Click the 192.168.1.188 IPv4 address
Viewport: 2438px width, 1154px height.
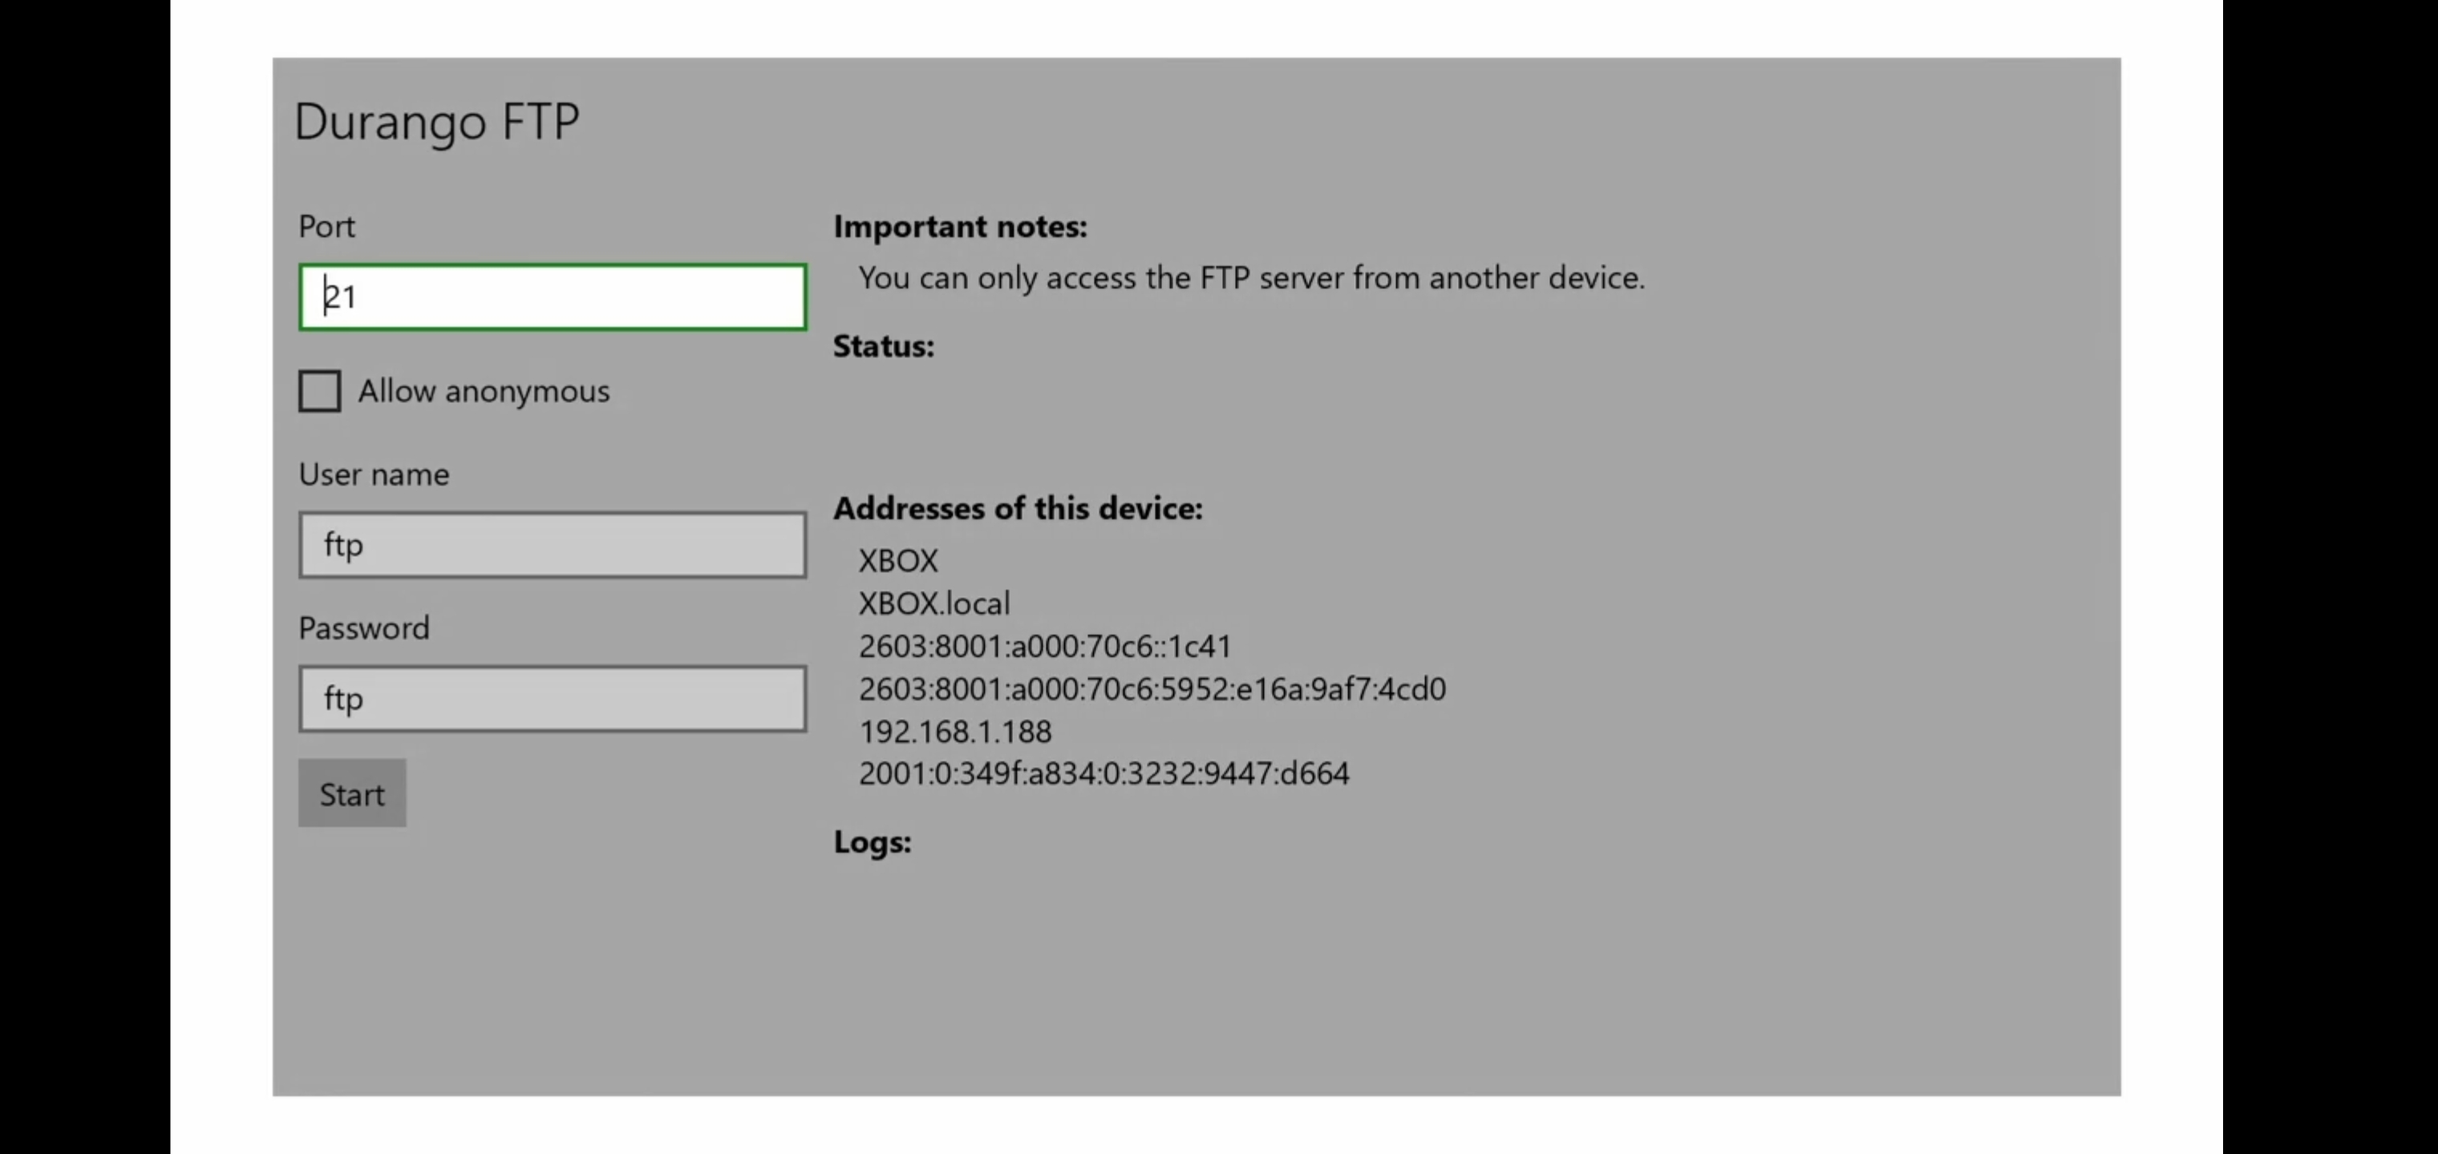[955, 731]
